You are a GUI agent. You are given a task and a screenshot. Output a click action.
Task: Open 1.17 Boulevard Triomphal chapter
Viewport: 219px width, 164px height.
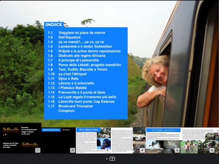[x=70, y=106]
